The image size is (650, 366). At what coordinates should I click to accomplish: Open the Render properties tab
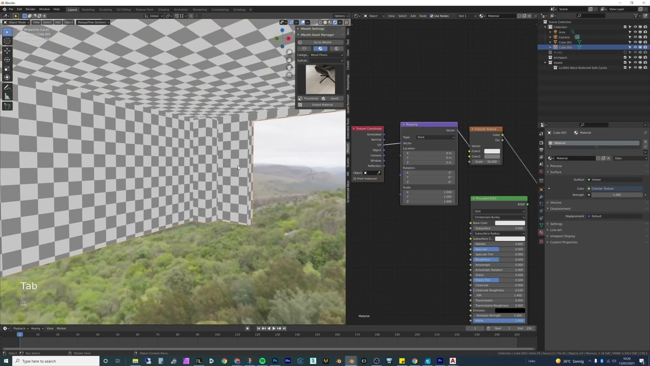point(541,143)
